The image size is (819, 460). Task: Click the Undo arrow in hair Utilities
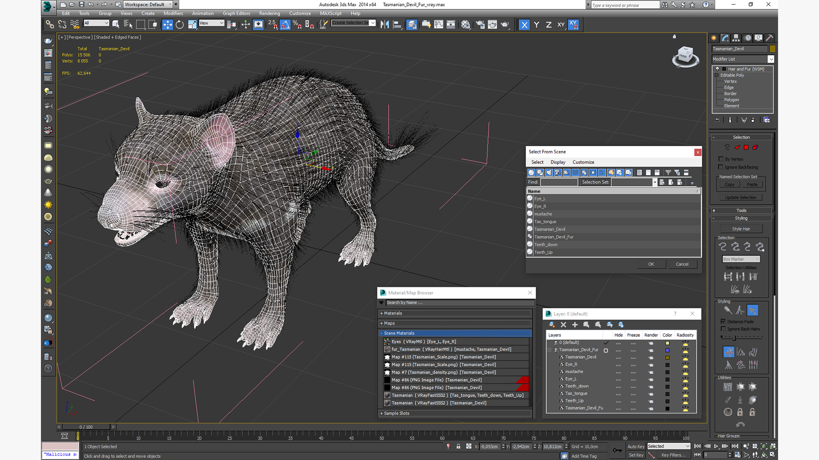[740, 425]
